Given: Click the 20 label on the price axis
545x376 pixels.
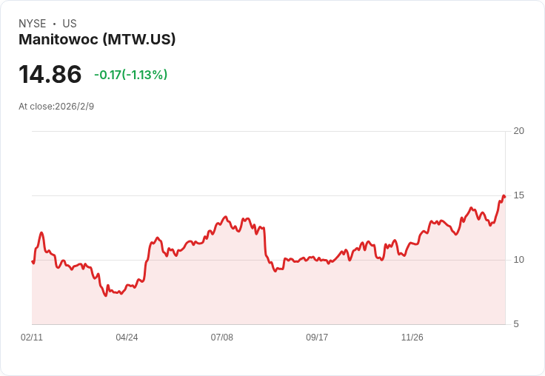Looking at the screenshot, I should point(518,131).
